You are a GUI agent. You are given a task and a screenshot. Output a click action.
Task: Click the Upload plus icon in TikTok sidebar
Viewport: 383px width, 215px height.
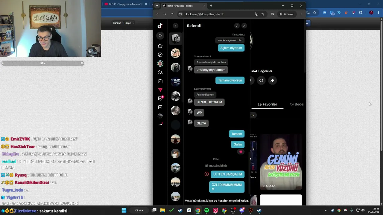(x=160, y=107)
